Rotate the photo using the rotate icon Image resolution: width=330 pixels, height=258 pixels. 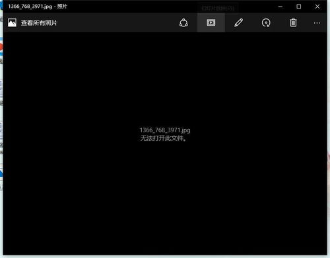(266, 22)
